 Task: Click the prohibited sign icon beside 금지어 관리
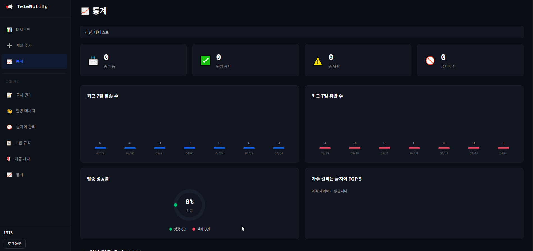9,127
